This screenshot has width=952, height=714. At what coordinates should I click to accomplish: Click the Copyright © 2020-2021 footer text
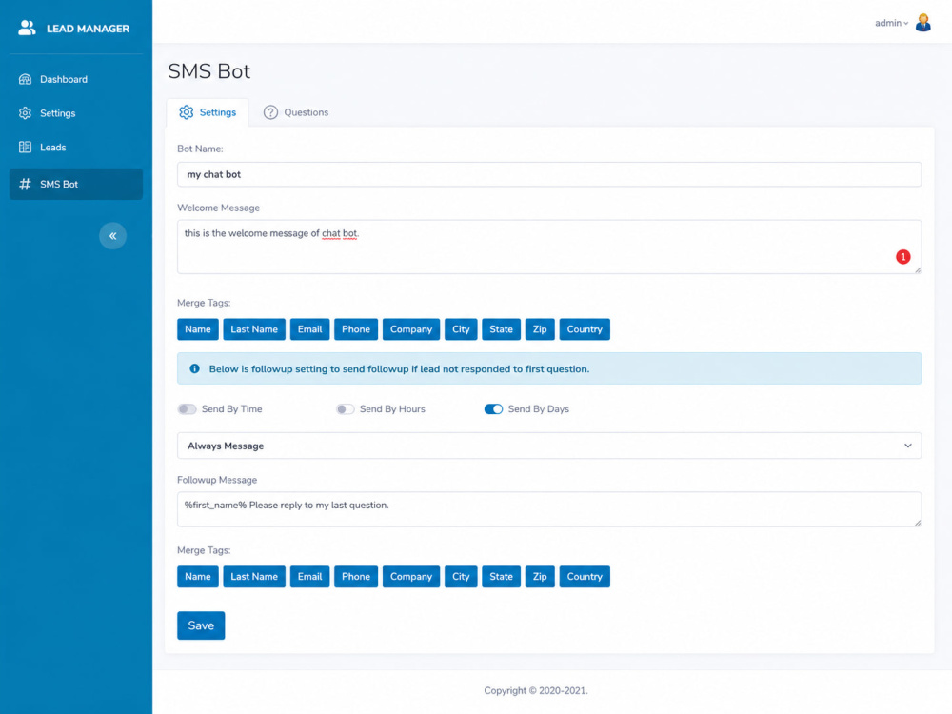point(535,690)
